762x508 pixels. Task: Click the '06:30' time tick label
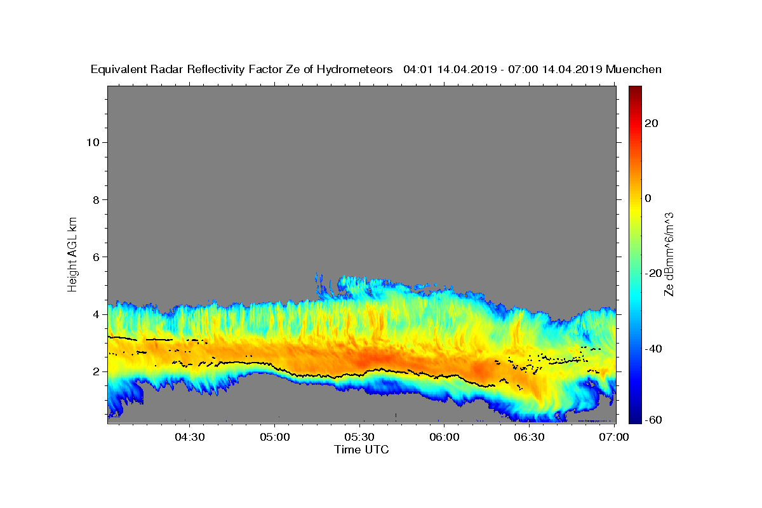529,438
